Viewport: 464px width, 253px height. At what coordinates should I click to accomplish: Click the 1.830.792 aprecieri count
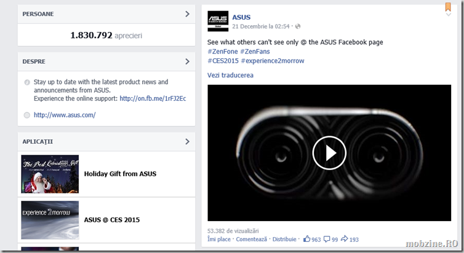[106, 36]
